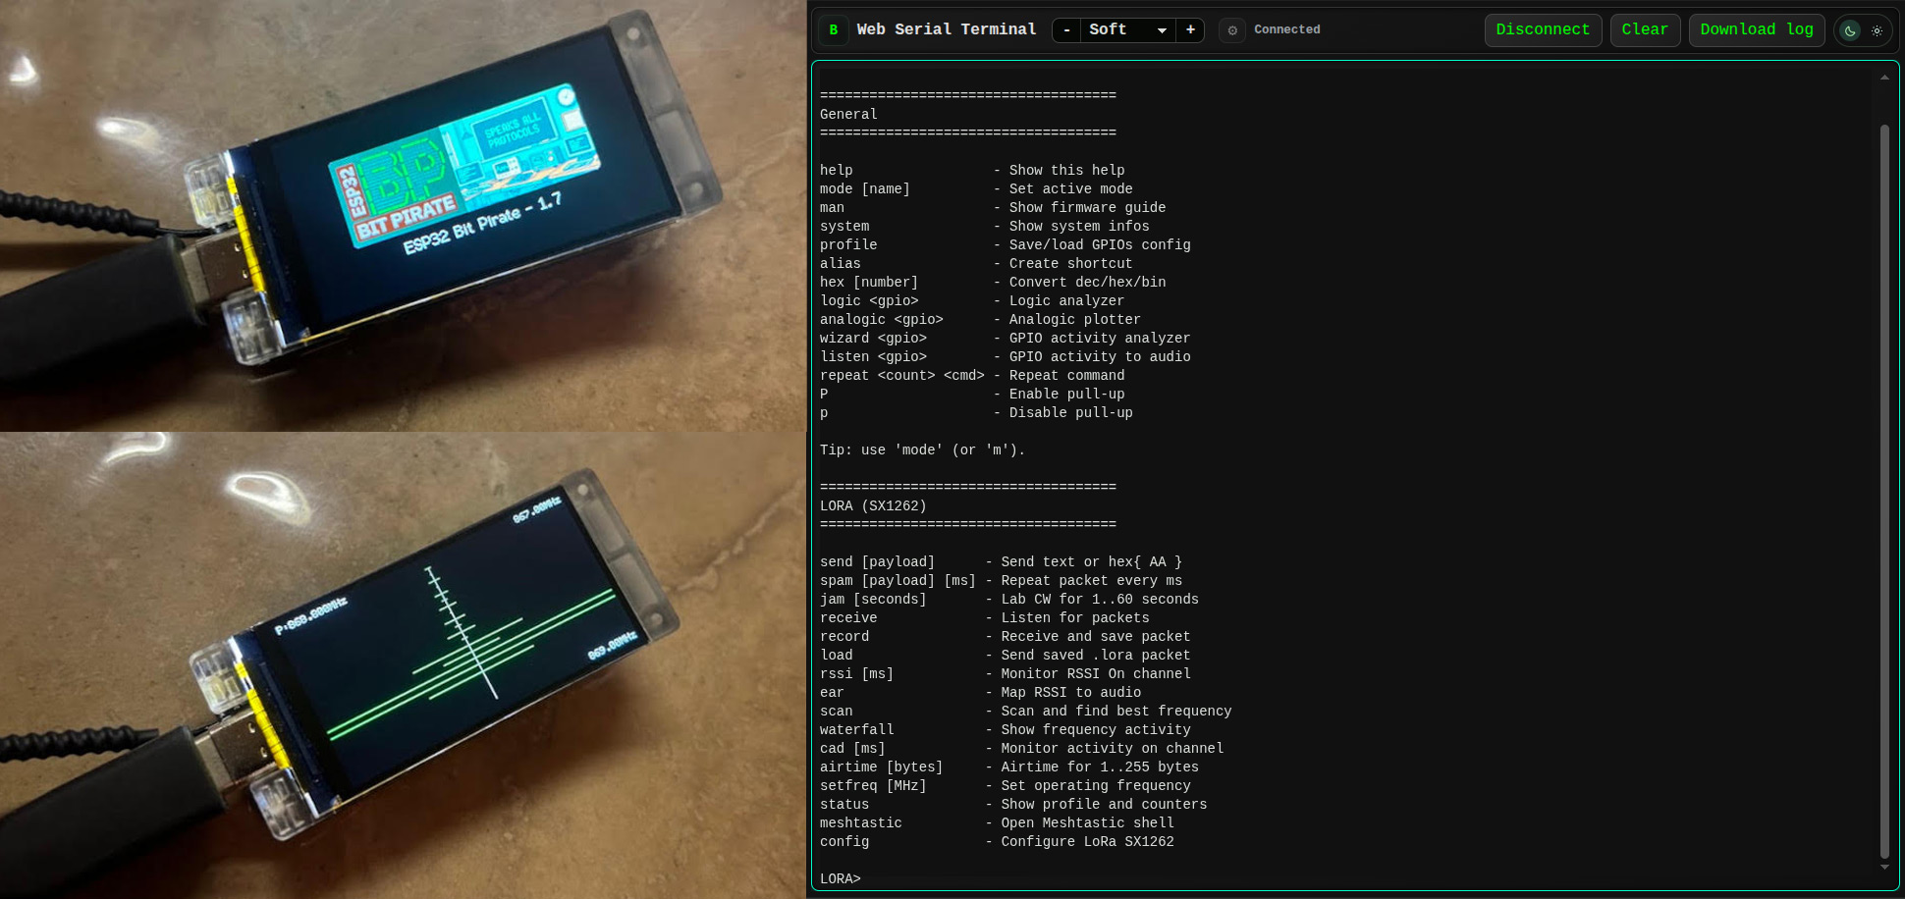
Task: Click the 'Connected' status text
Action: [x=1287, y=29]
